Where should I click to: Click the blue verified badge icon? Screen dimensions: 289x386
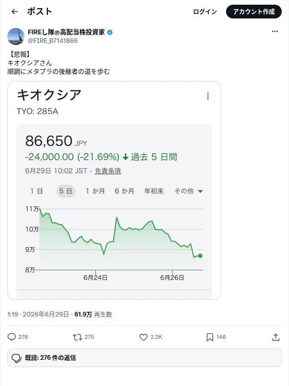110,32
